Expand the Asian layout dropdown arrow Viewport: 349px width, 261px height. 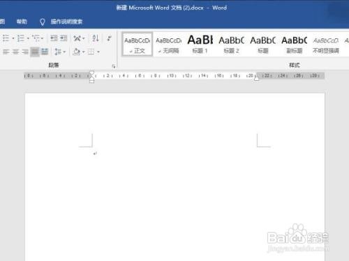(x=84, y=38)
